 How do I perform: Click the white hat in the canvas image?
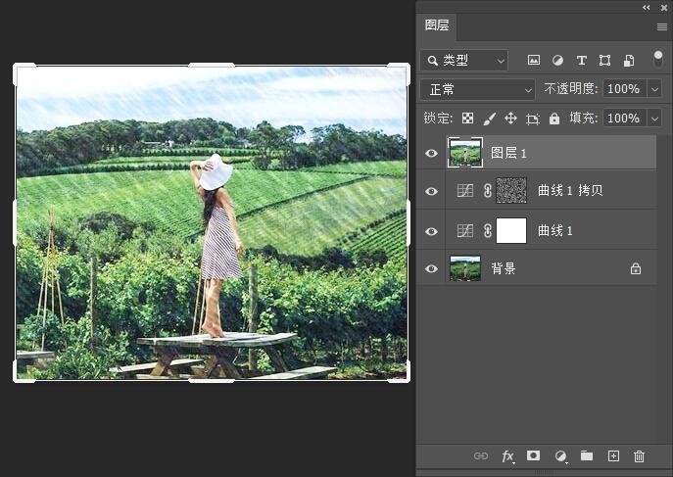pos(216,172)
